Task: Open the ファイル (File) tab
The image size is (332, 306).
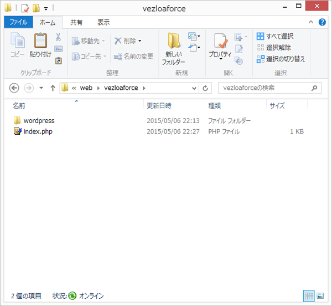Action: (x=18, y=22)
